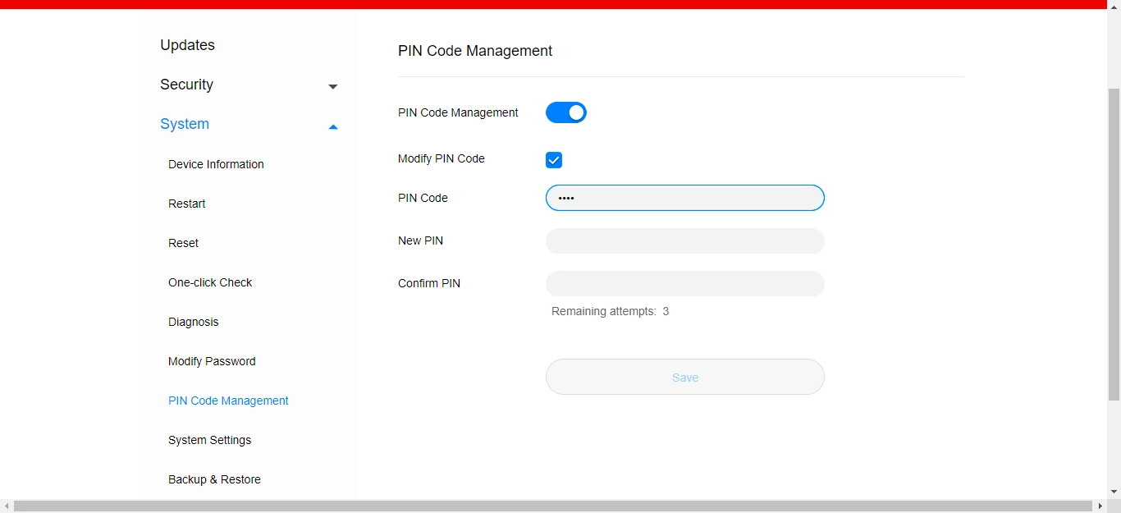Go to the Restart page
This screenshot has width=1121, height=513.
click(x=186, y=204)
